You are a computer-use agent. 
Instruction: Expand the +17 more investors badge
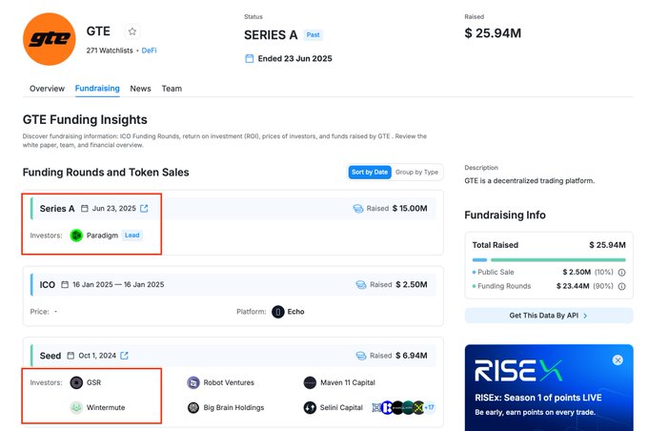coord(430,407)
